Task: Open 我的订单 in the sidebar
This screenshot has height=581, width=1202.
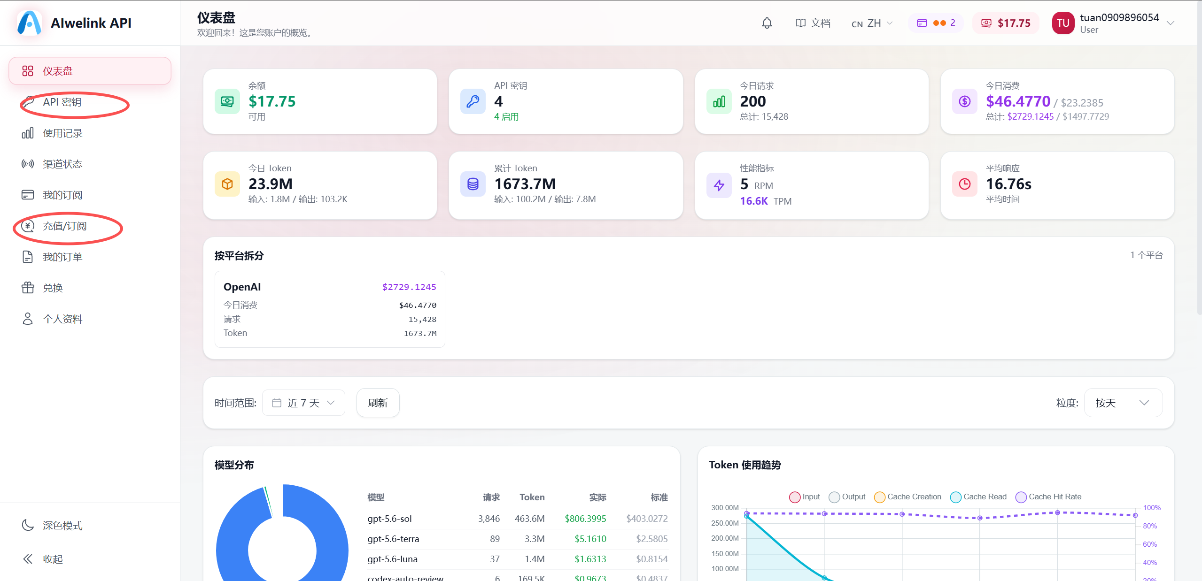Action: pyautogui.click(x=90, y=257)
